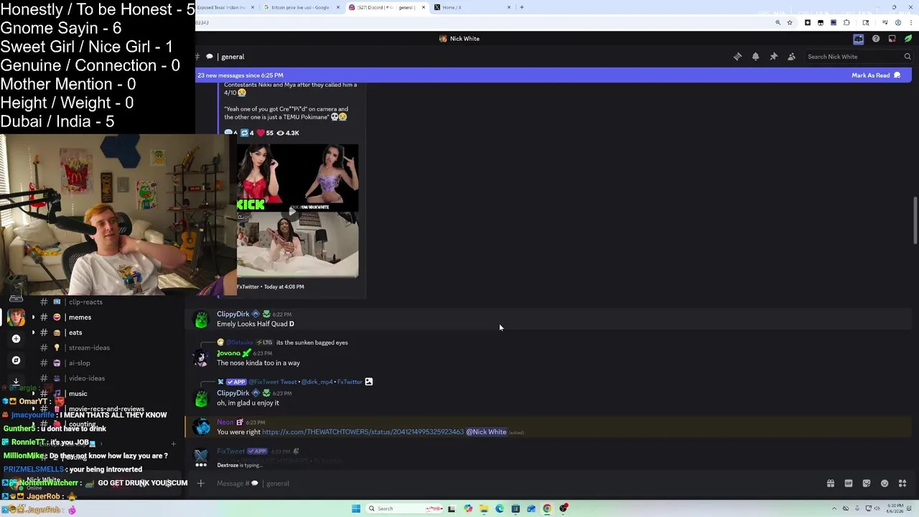This screenshot has height=517, width=919.
Task: Open the stream-ideas channel
Action: pos(89,348)
